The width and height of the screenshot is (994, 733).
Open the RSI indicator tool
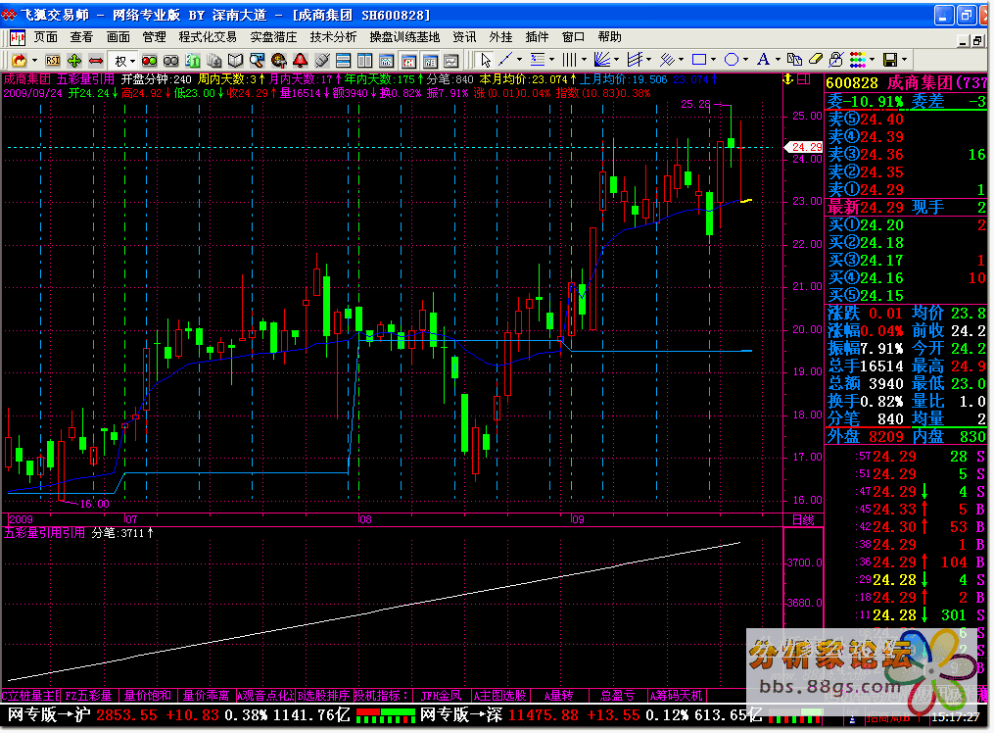pyautogui.click(x=53, y=60)
